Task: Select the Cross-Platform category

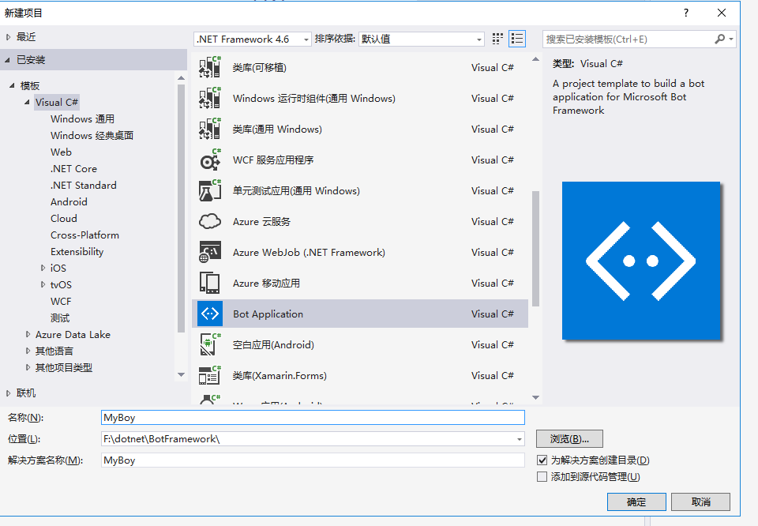Action: [84, 235]
